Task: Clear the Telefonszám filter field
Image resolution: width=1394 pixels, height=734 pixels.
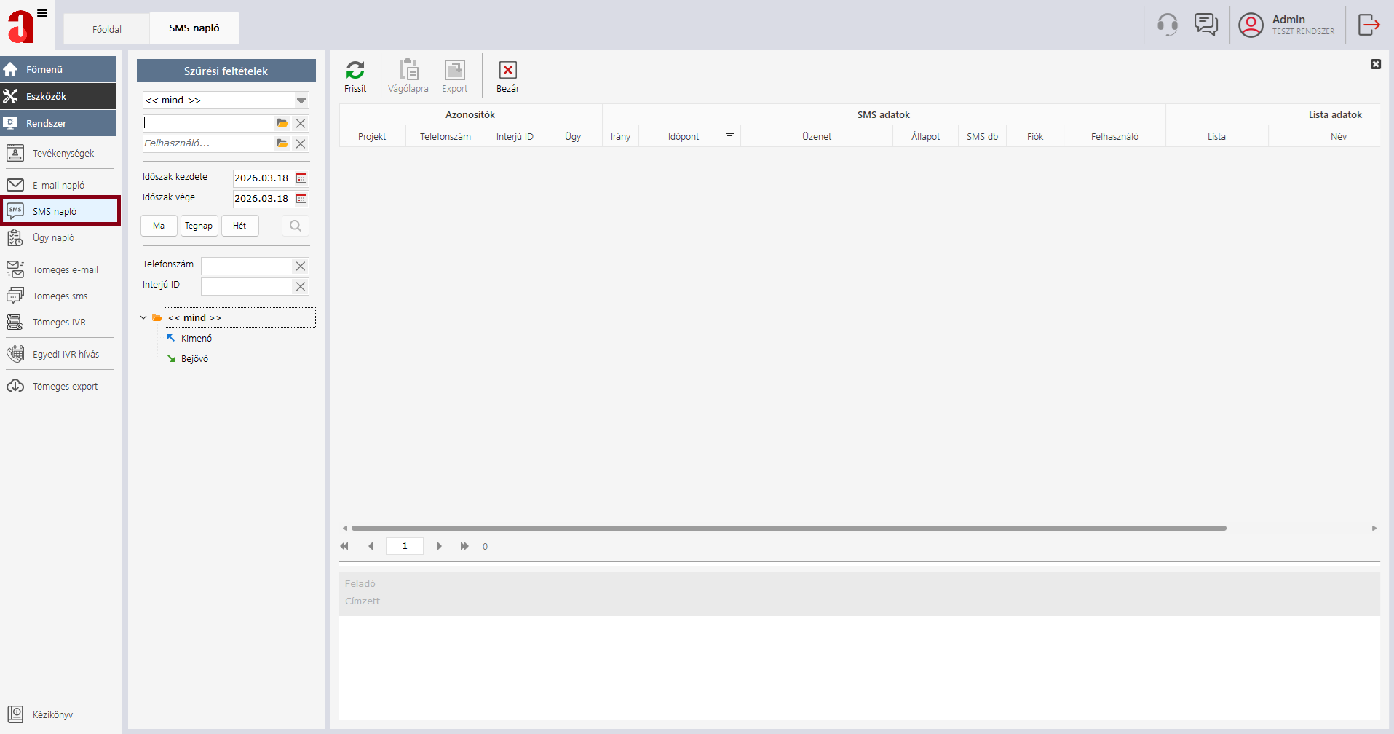Action: (301, 267)
